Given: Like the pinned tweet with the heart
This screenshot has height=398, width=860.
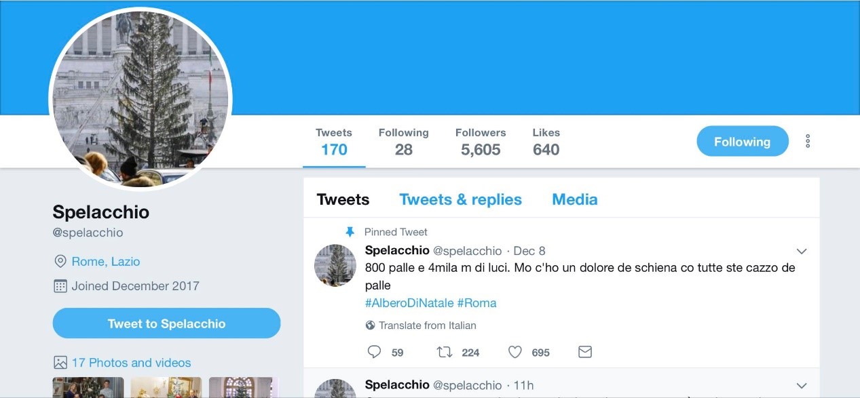Looking at the screenshot, I should tap(515, 352).
